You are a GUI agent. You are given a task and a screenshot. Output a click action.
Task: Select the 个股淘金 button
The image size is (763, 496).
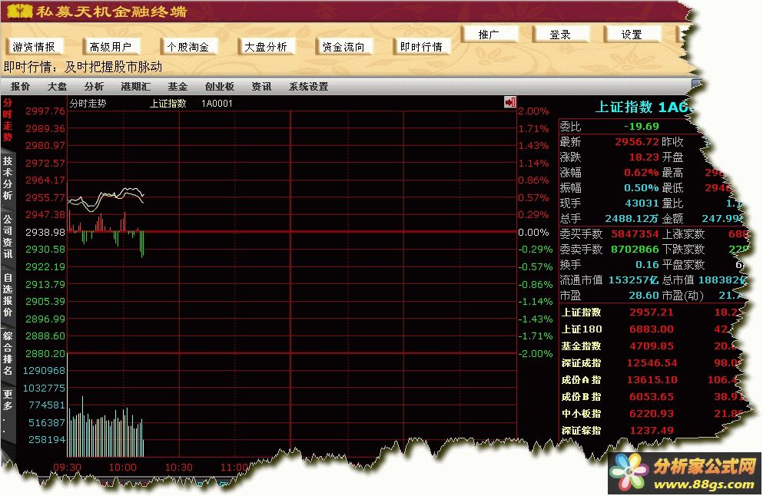(188, 47)
